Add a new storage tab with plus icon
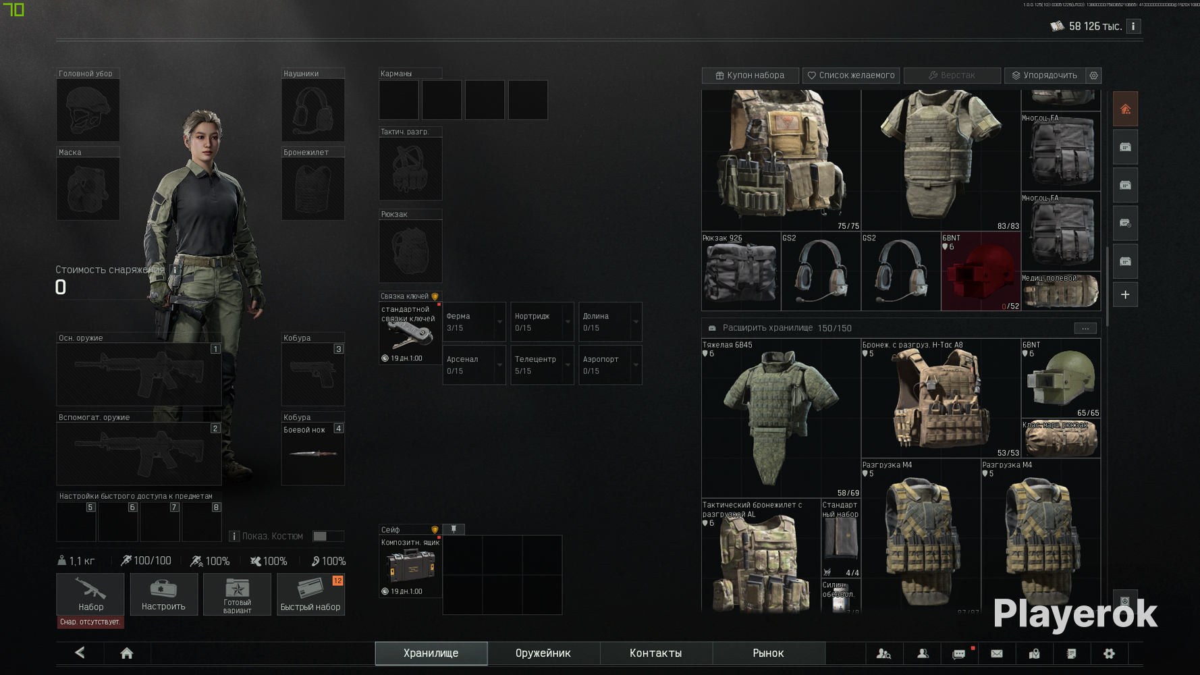 click(1125, 295)
